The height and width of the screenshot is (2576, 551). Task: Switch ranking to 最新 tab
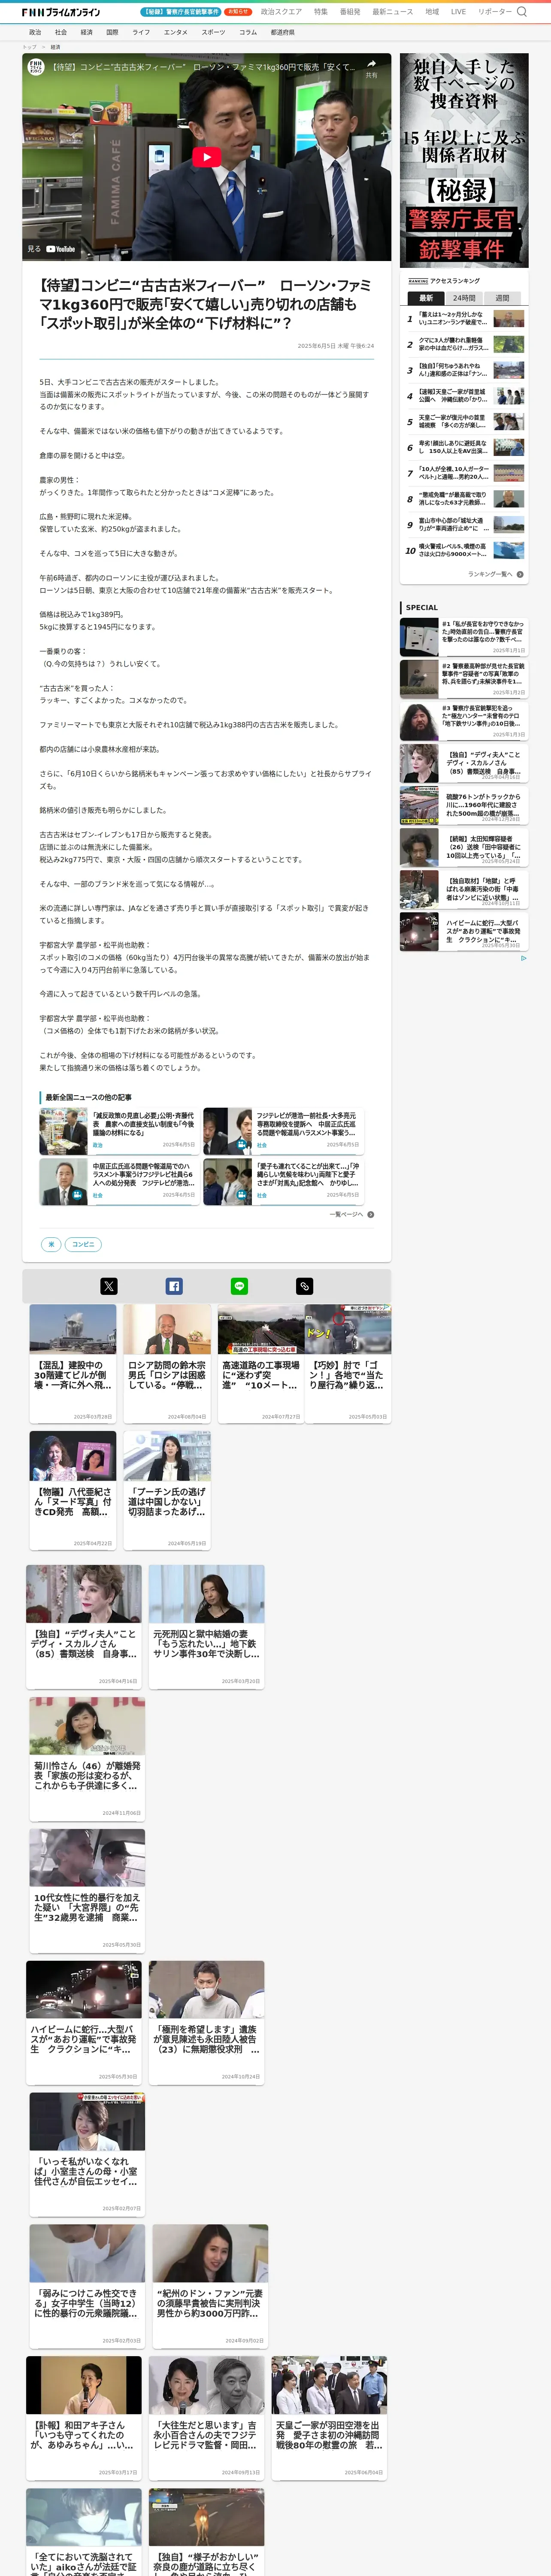[426, 297]
